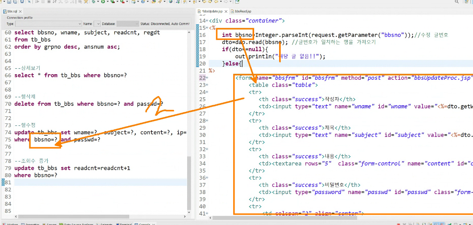Click the 'delete from tb_bbs' line 70
The width and height of the screenshot is (473, 225).
[89, 104]
